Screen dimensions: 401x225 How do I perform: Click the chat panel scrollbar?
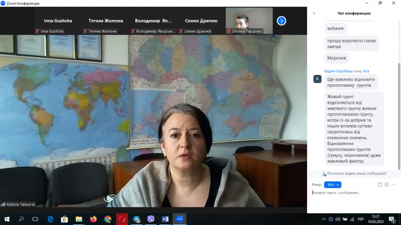[x=399, y=116]
